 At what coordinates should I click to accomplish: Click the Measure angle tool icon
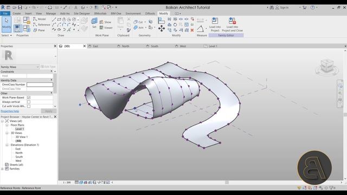[200, 29]
